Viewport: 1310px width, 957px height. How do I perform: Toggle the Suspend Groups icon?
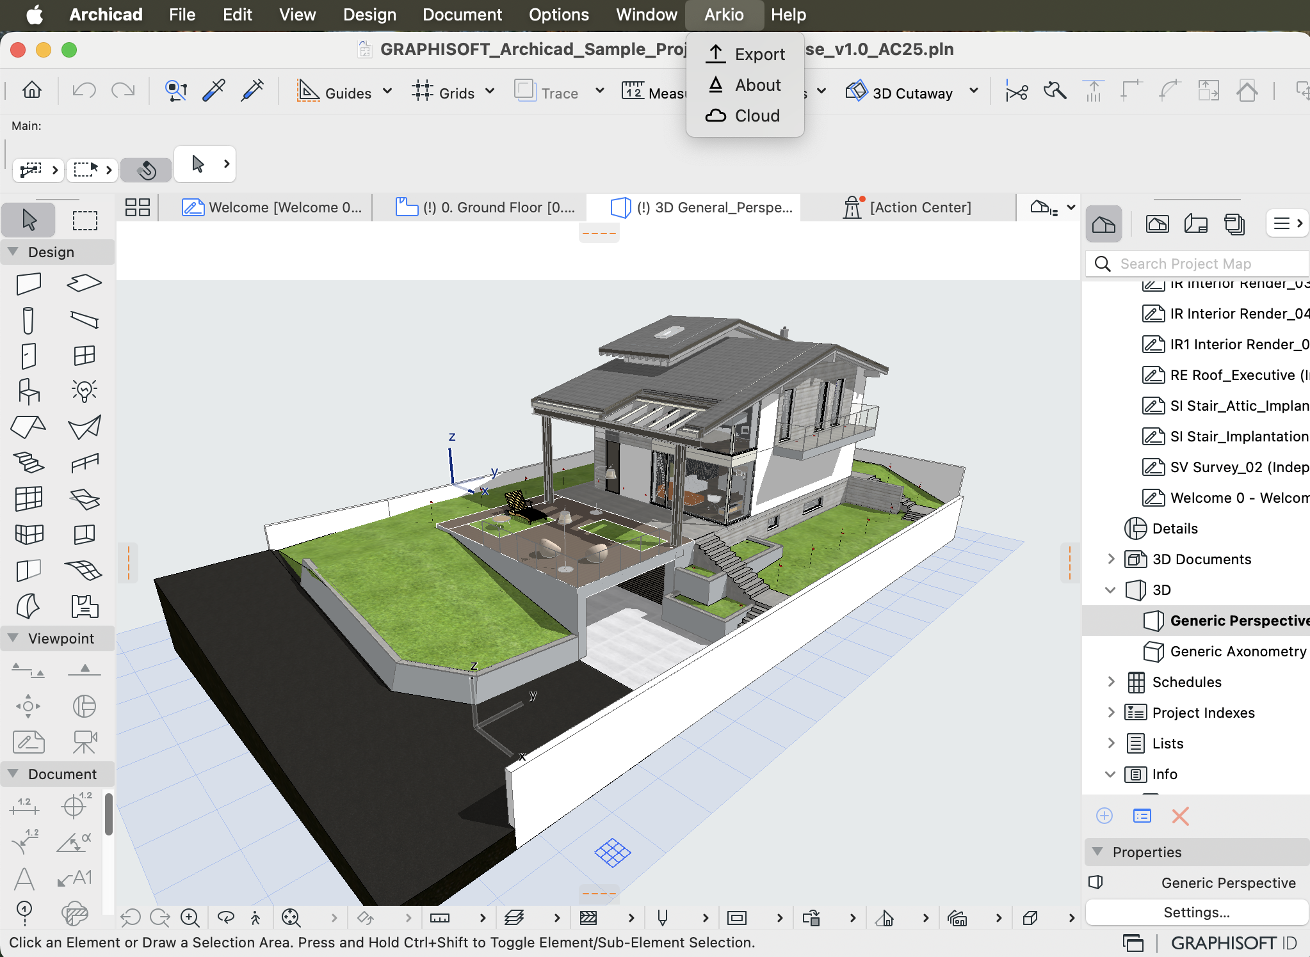[x=147, y=170]
